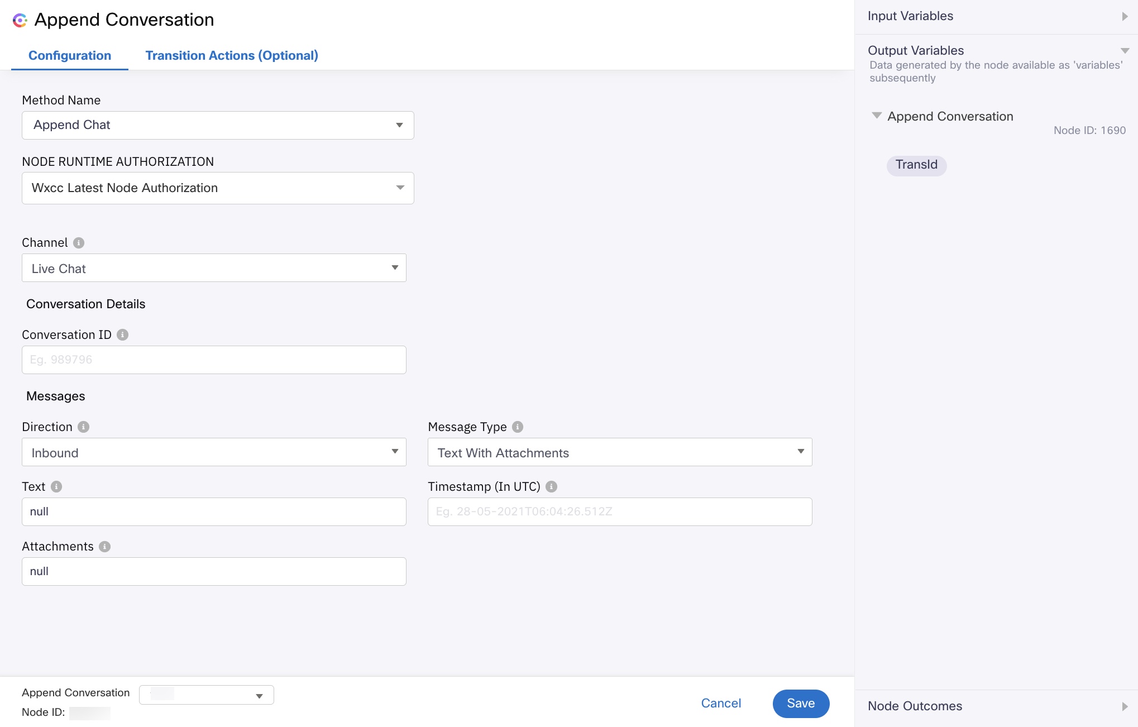Open the Channel Live Chat dropdown
1138x727 pixels.
214,269
